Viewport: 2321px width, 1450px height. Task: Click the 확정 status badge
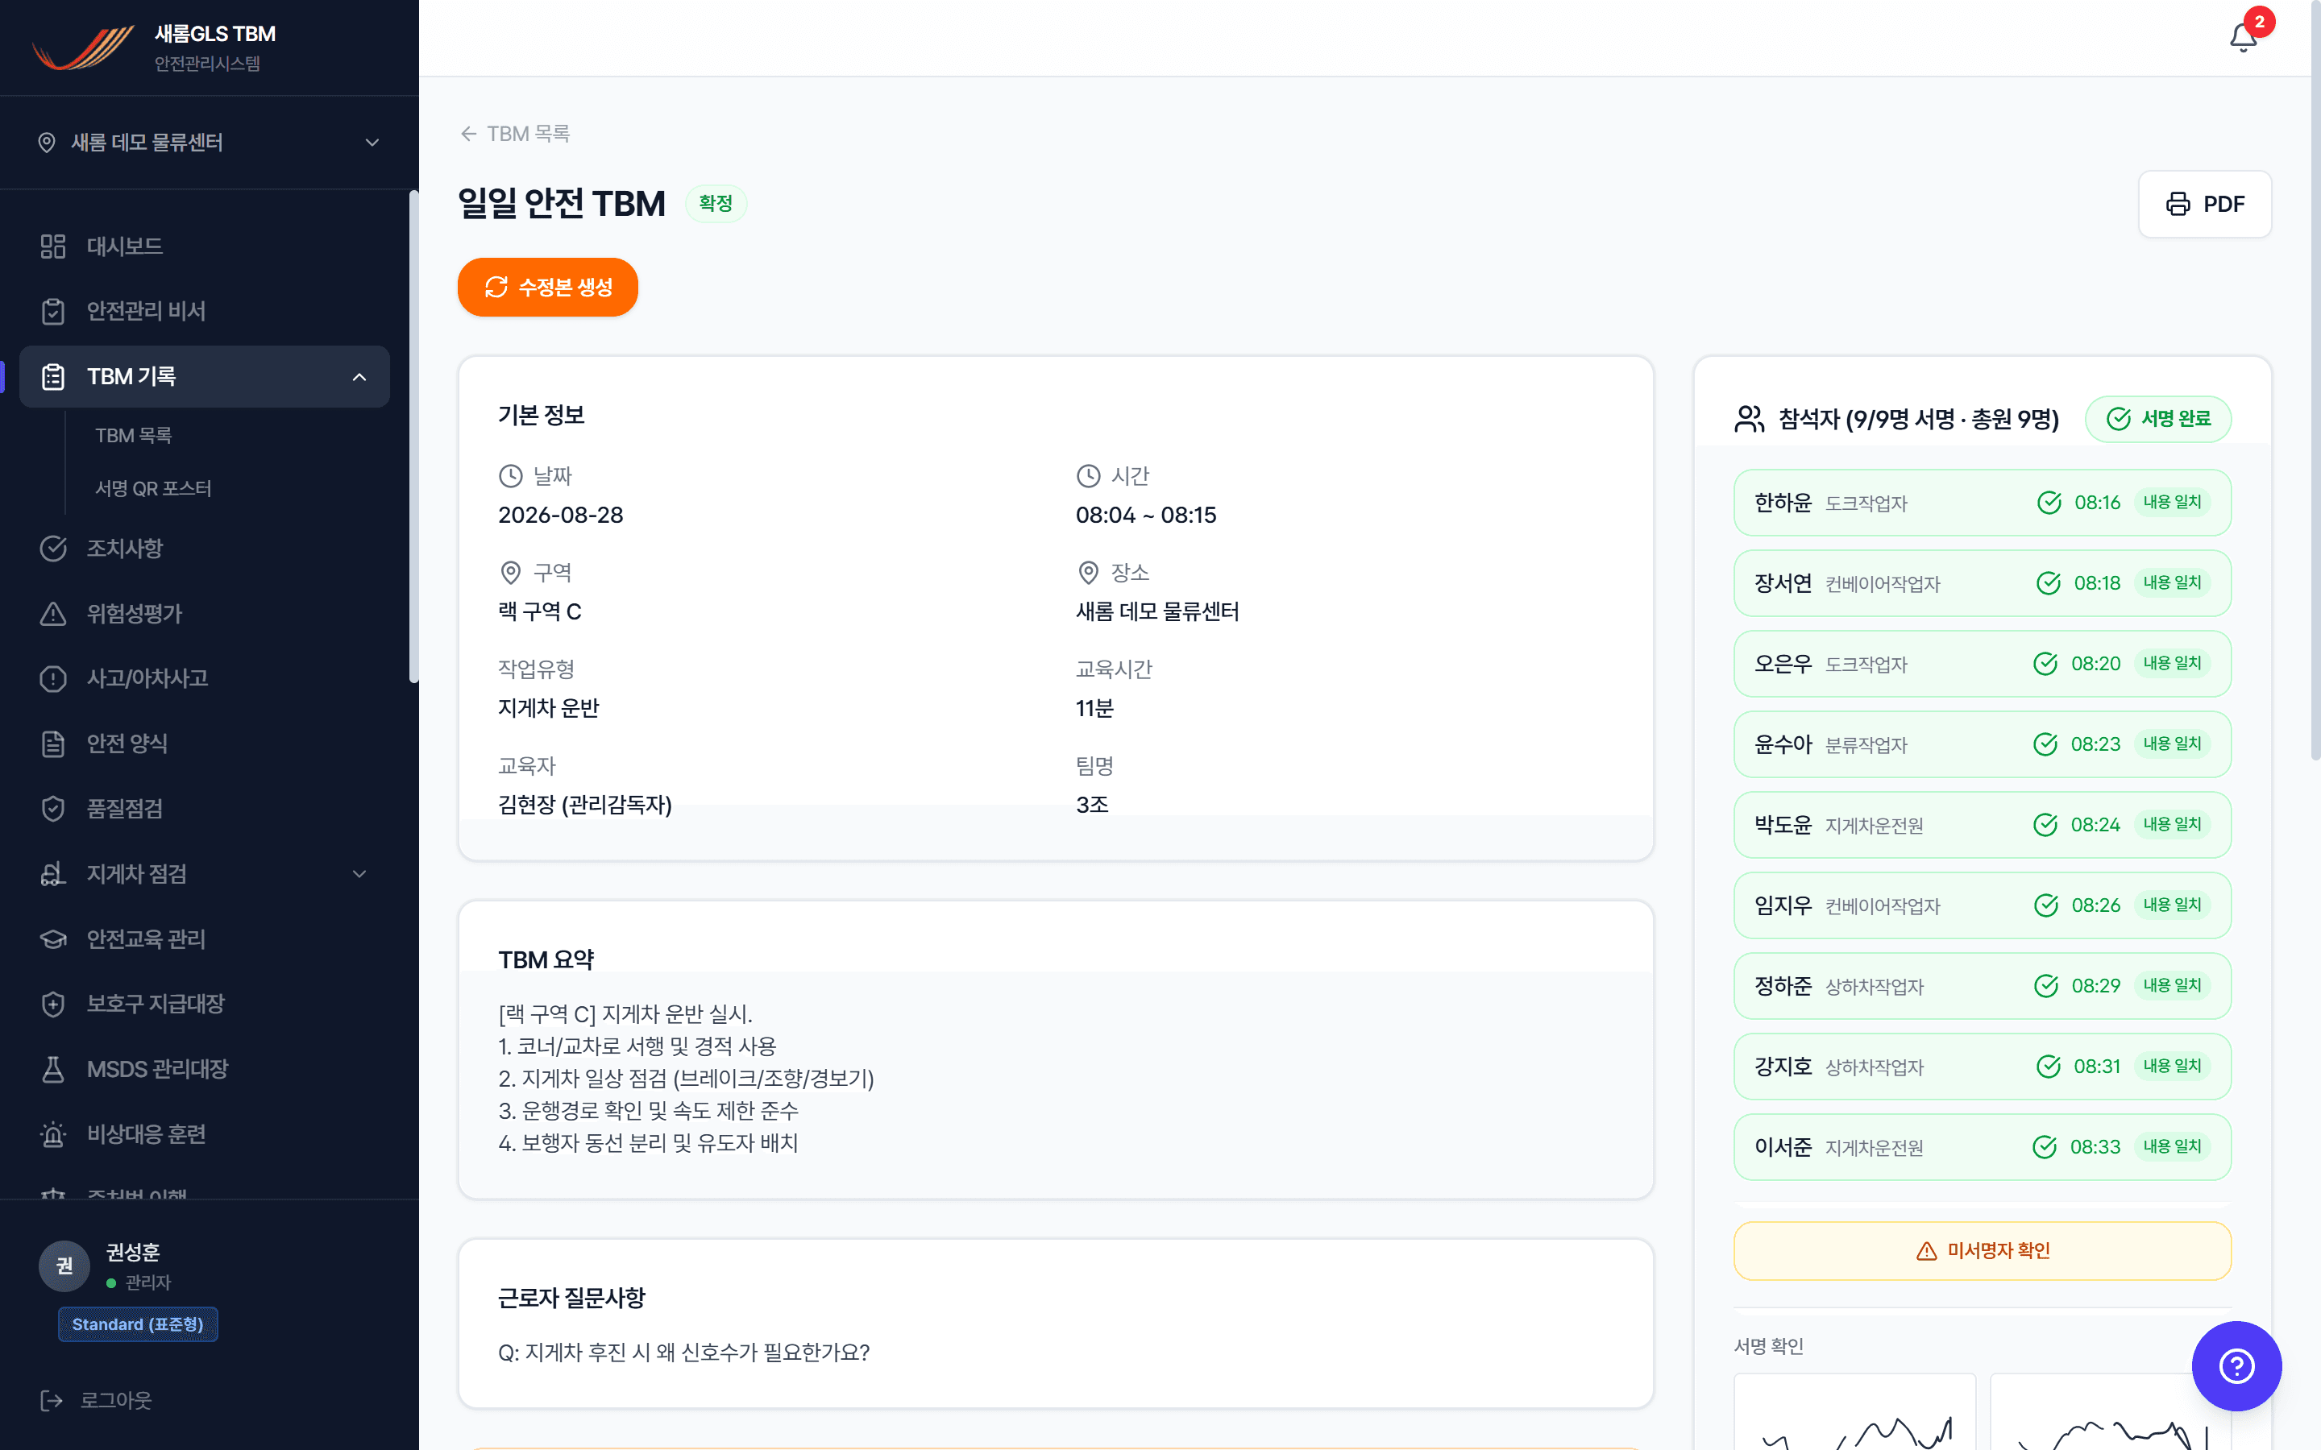[x=716, y=203]
